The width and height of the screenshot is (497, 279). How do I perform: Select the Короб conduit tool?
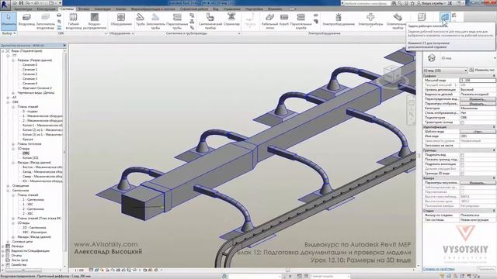point(284,19)
